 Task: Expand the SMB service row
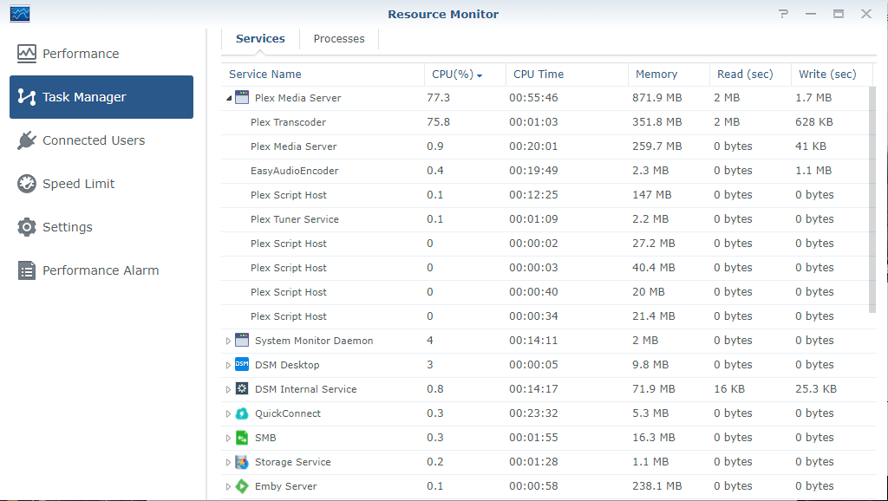coord(228,439)
